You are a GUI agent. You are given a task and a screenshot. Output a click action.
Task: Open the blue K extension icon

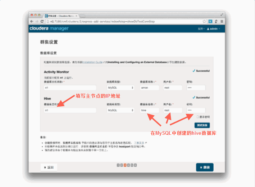210,21
